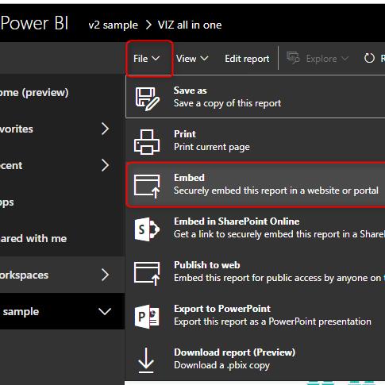Screen dimensions: 385x385
Task: Click the SharePoint logo icon
Action: [147, 229]
